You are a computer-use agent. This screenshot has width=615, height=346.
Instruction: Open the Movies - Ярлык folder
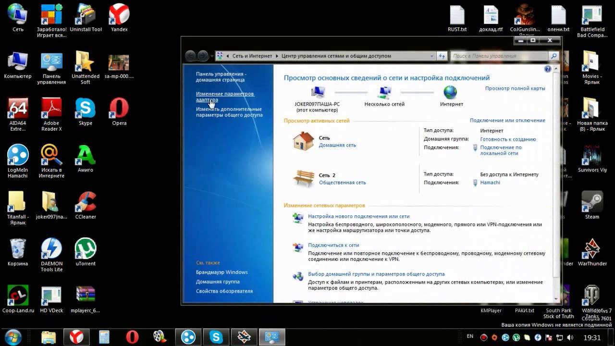(x=592, y=68)
